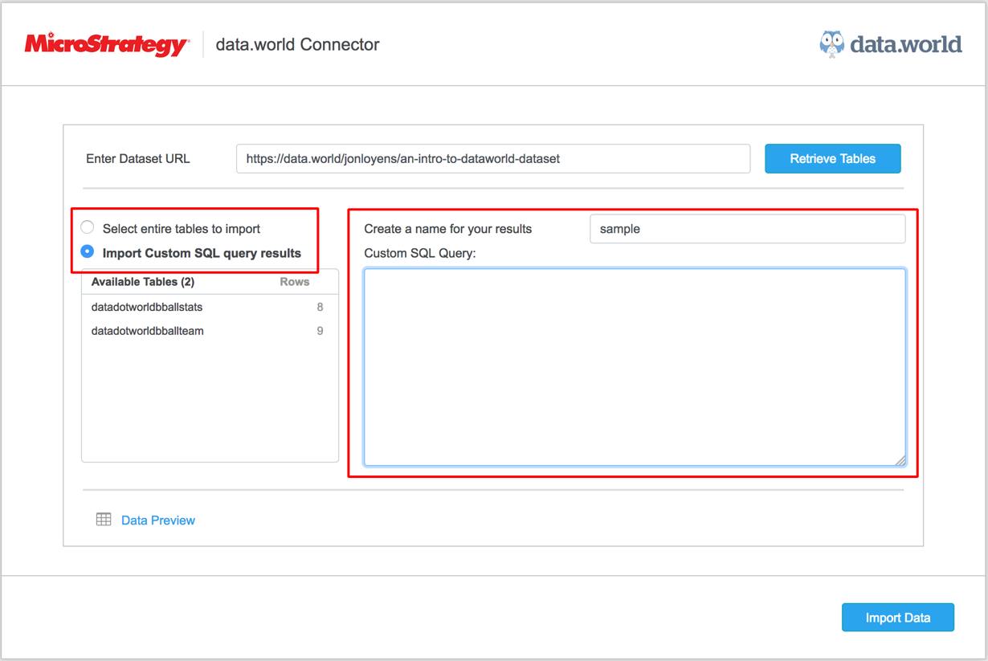988x661 pixels.
Task: Click the SQL textarea resize handle
Action: (x=900, y=460)
